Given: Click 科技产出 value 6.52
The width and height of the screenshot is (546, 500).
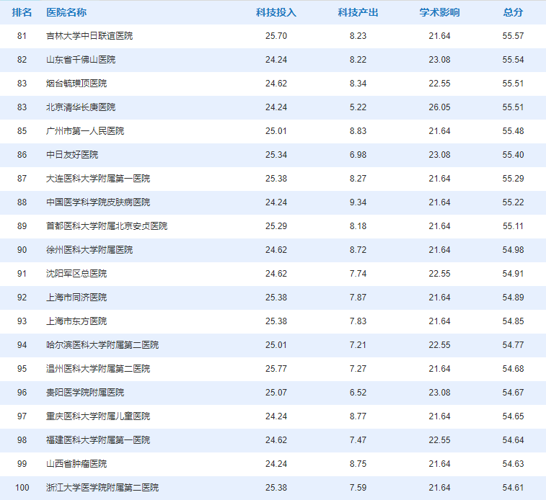Looking at the screenshot, I should click(x=358, y=393).
